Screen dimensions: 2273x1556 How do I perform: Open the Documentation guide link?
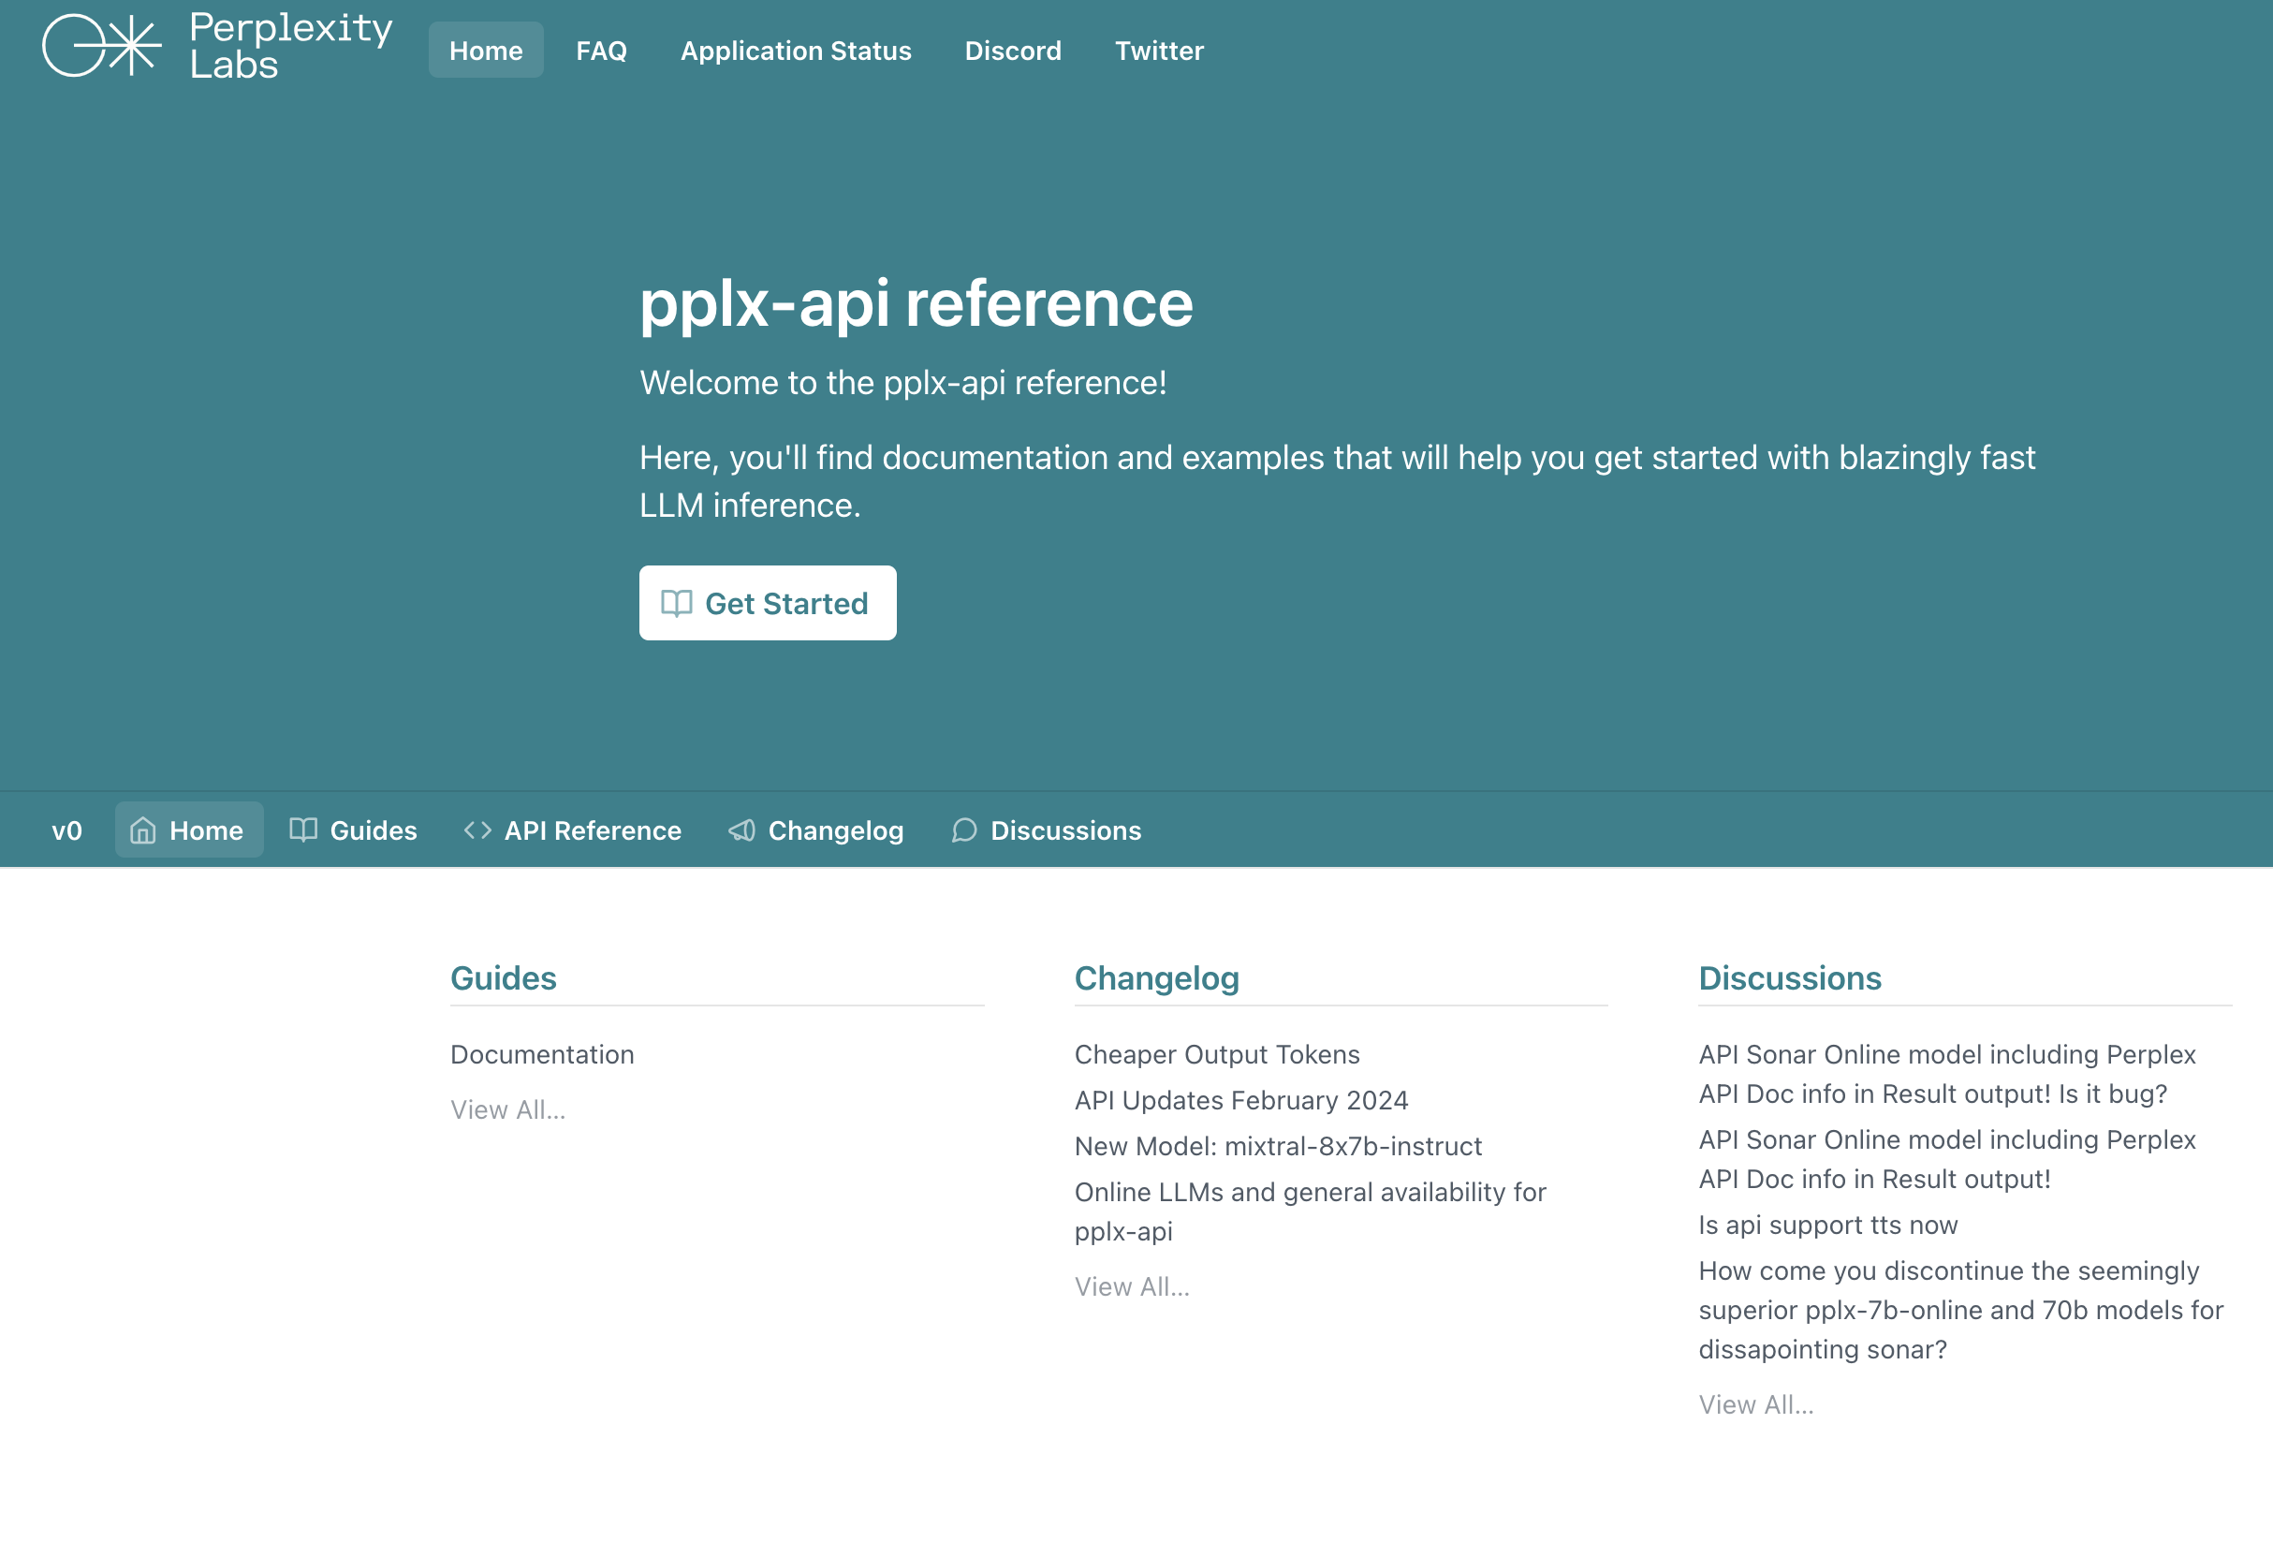pyautogui.click(x=542, y=1054)
